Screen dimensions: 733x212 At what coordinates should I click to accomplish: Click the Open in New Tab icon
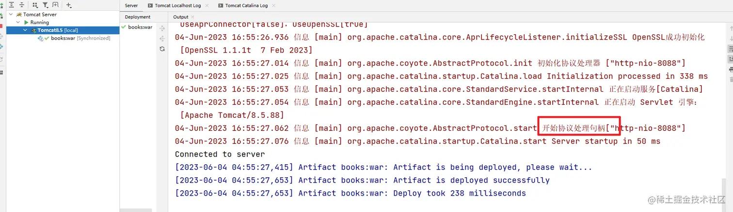click(x=55, y=5)
